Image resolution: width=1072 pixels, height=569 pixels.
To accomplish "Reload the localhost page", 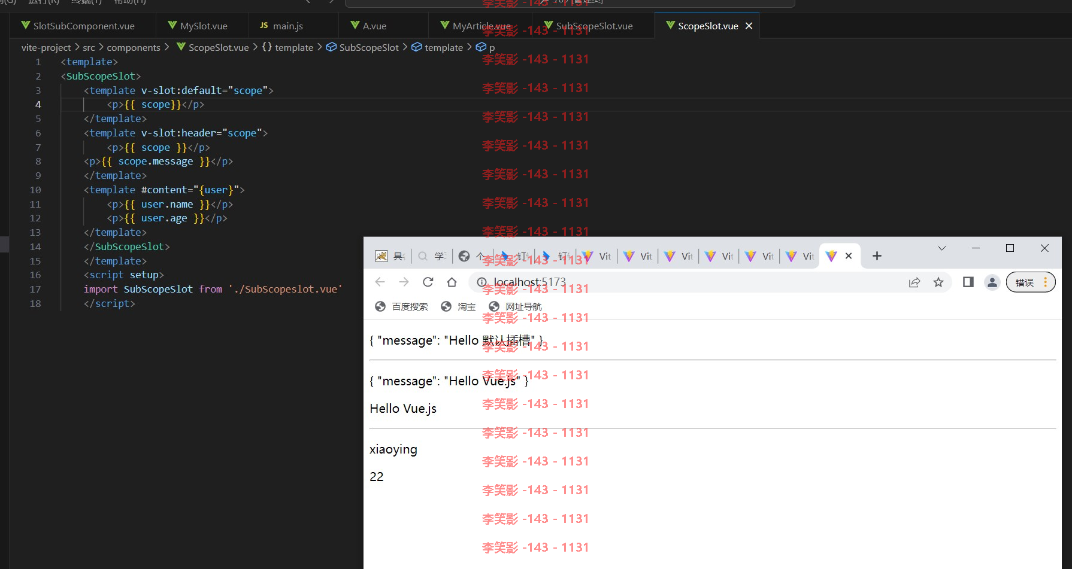I will tap(428, 282).
